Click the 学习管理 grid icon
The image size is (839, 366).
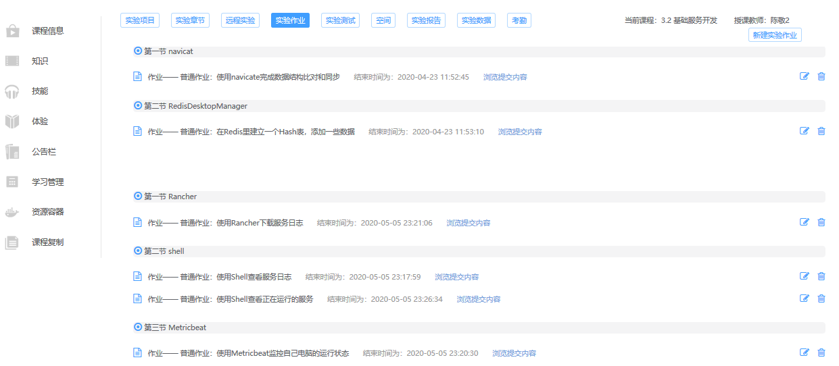point(12,182)
